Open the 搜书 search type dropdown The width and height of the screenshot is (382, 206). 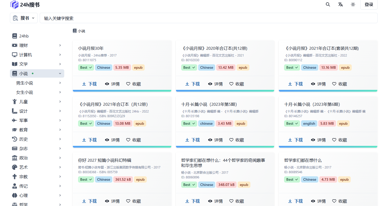(24, 18)
